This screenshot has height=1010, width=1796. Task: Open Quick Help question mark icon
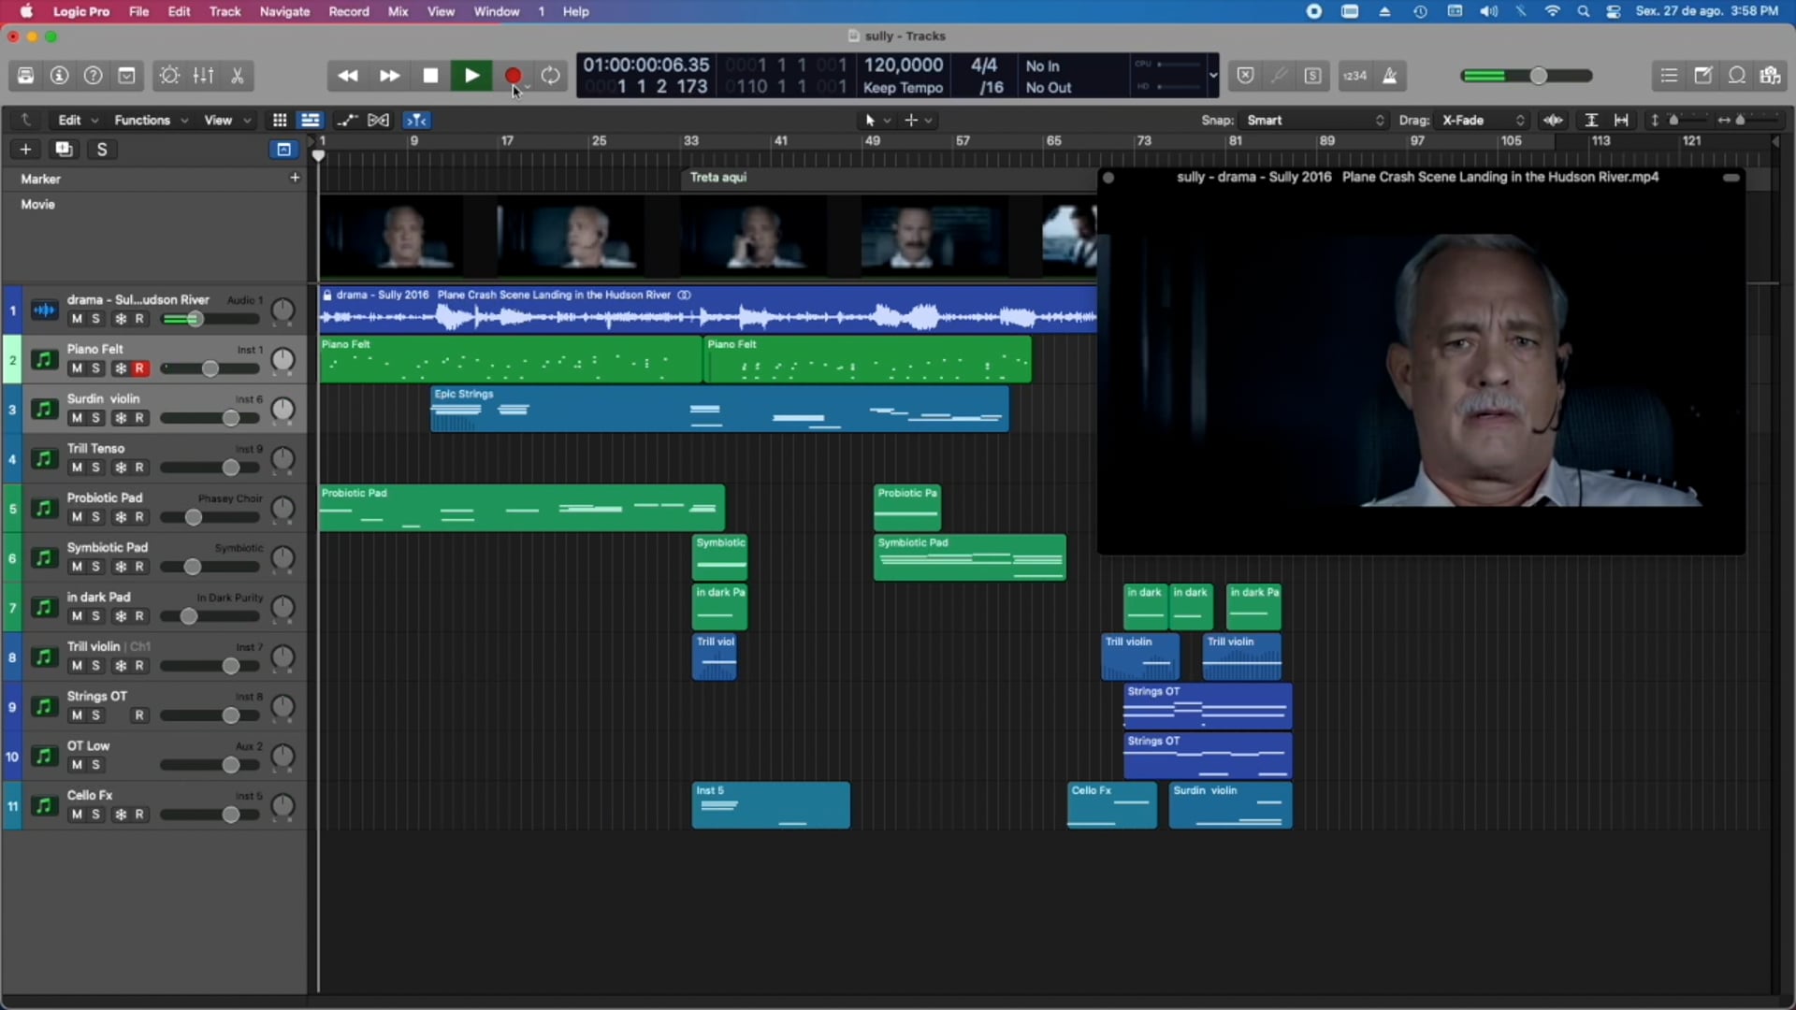coord(93,76)
